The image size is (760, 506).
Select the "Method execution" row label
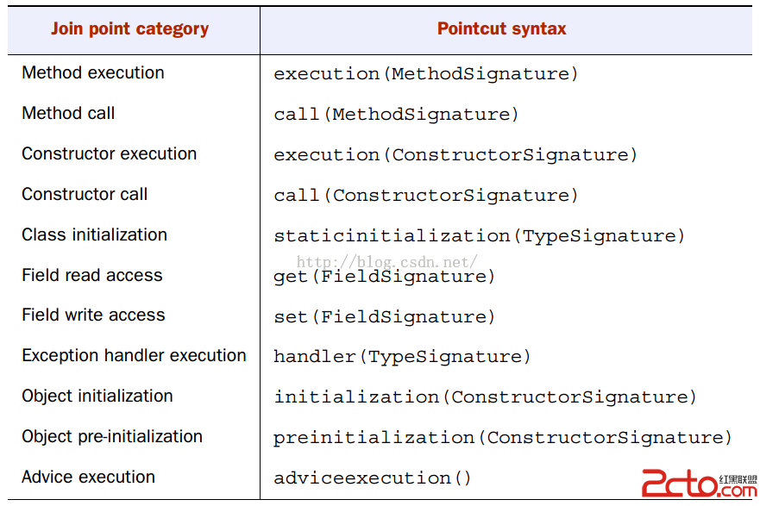pyautogui.click(x=93, y=73)
